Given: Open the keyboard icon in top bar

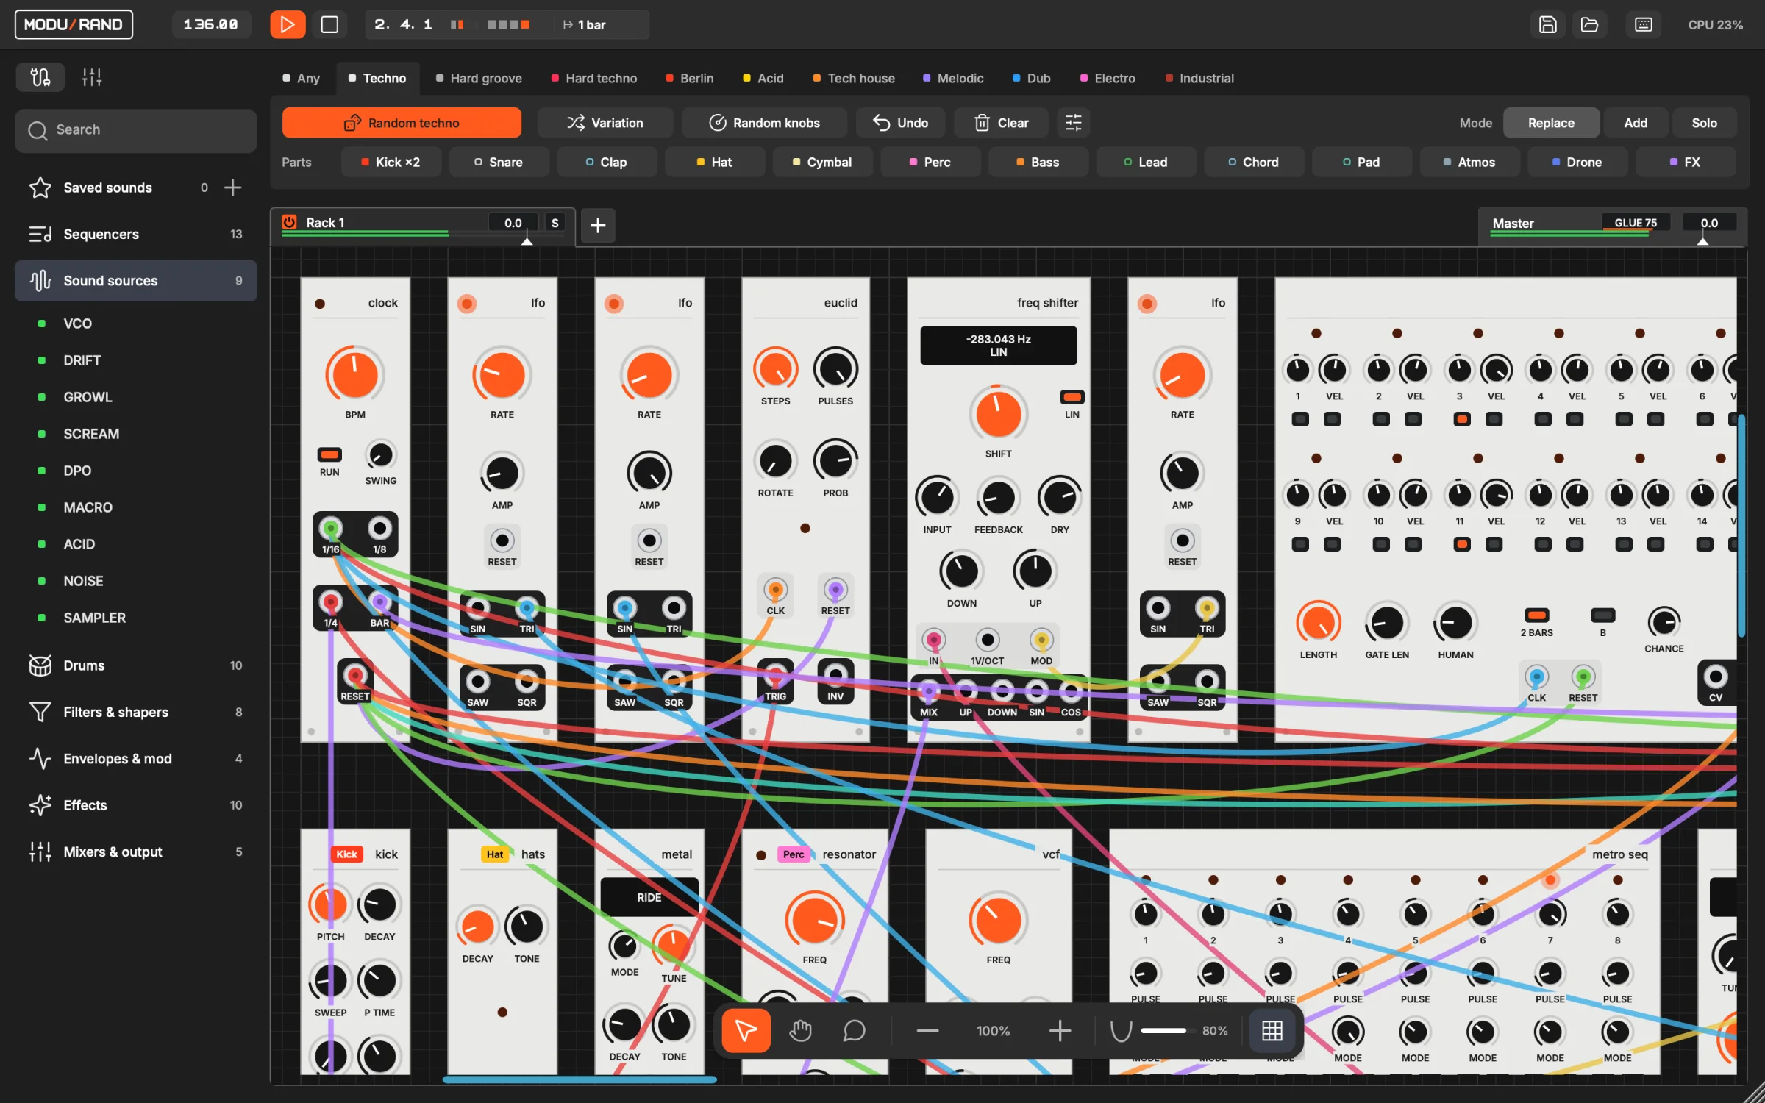Looking at the screenshot, I should pos(1643,24).
